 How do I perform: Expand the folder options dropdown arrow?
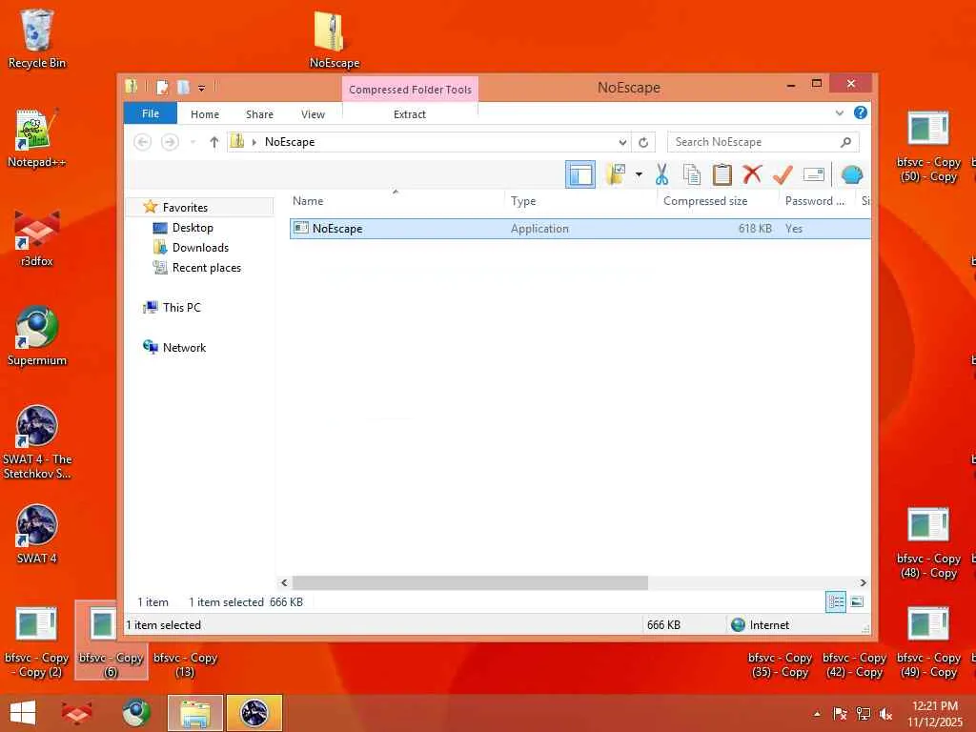point(639,174)
